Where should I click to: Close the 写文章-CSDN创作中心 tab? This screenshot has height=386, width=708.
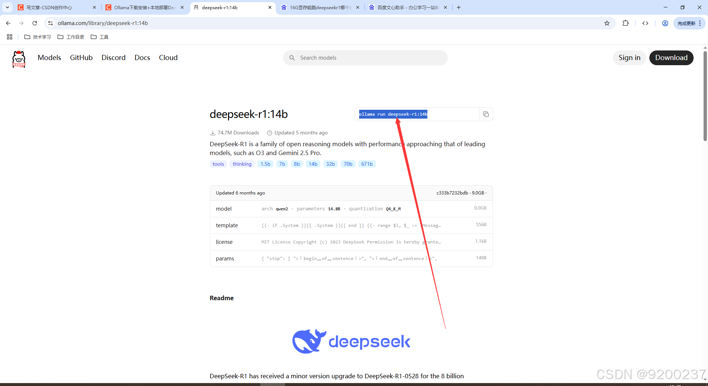tap(94, 7)
